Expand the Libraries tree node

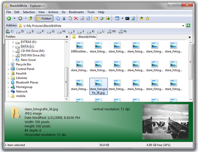point(8,78)
